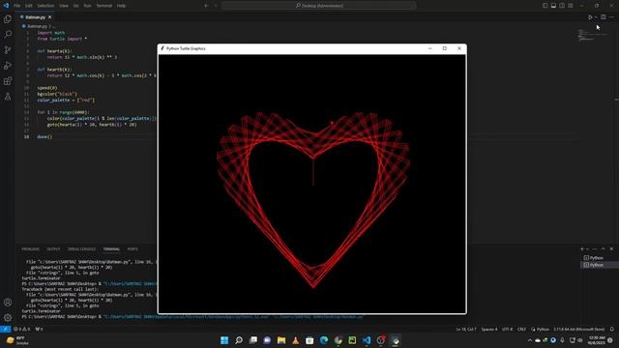Image resolution: width=619 pixels, height=348 pixels.
Task: Click done() on line 18 in editor
Action: (x=44, y=137)
